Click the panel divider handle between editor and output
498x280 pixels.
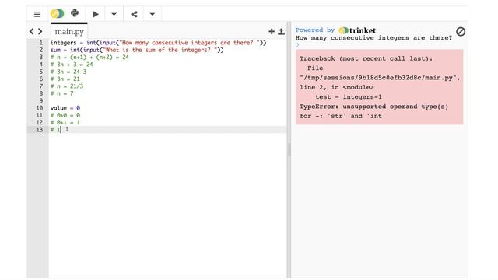[289, 149]
